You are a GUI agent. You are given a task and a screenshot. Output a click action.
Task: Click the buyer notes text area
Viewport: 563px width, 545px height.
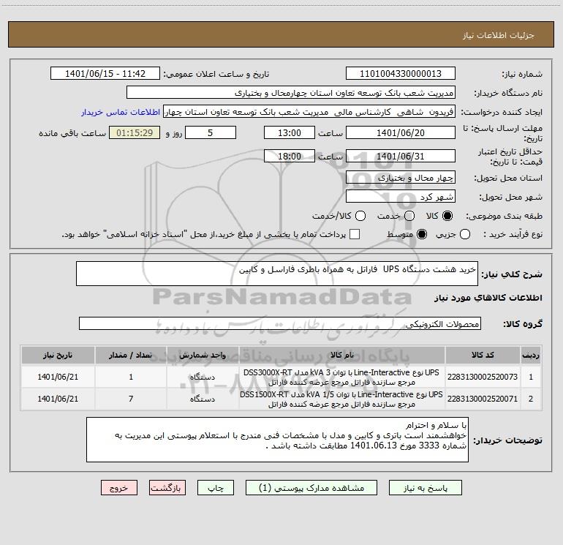(x=277, y=440)
